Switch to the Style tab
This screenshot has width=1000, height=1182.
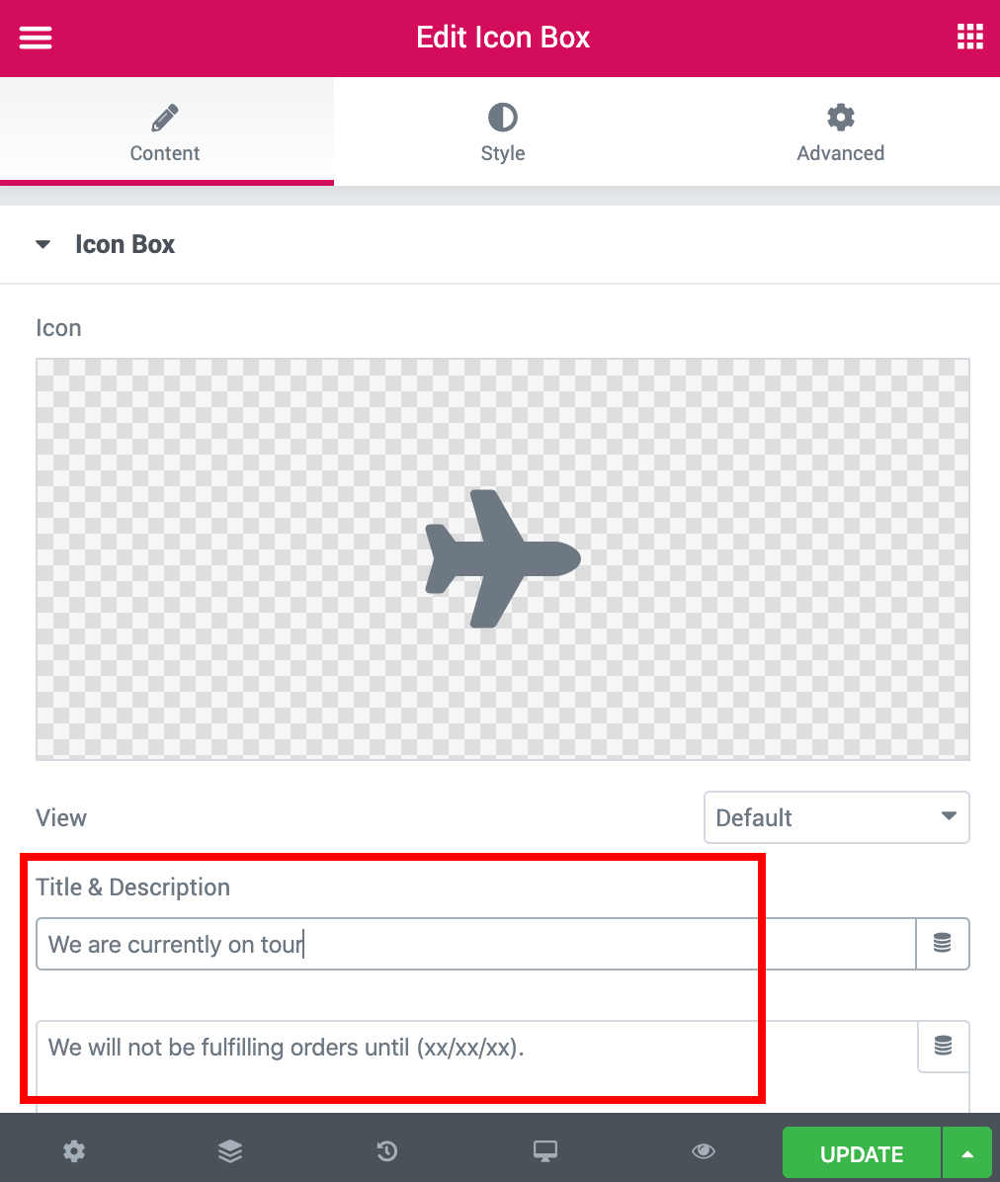503,131
